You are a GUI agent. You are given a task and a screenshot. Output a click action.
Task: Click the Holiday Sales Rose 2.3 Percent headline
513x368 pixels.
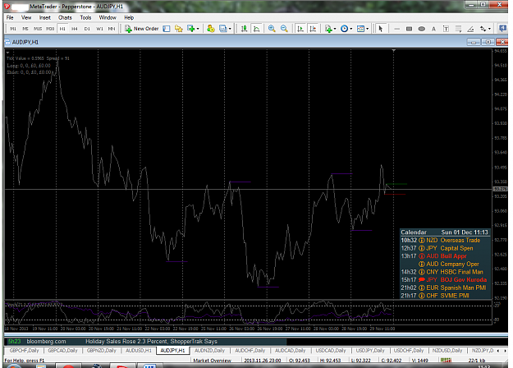point(151,342)
